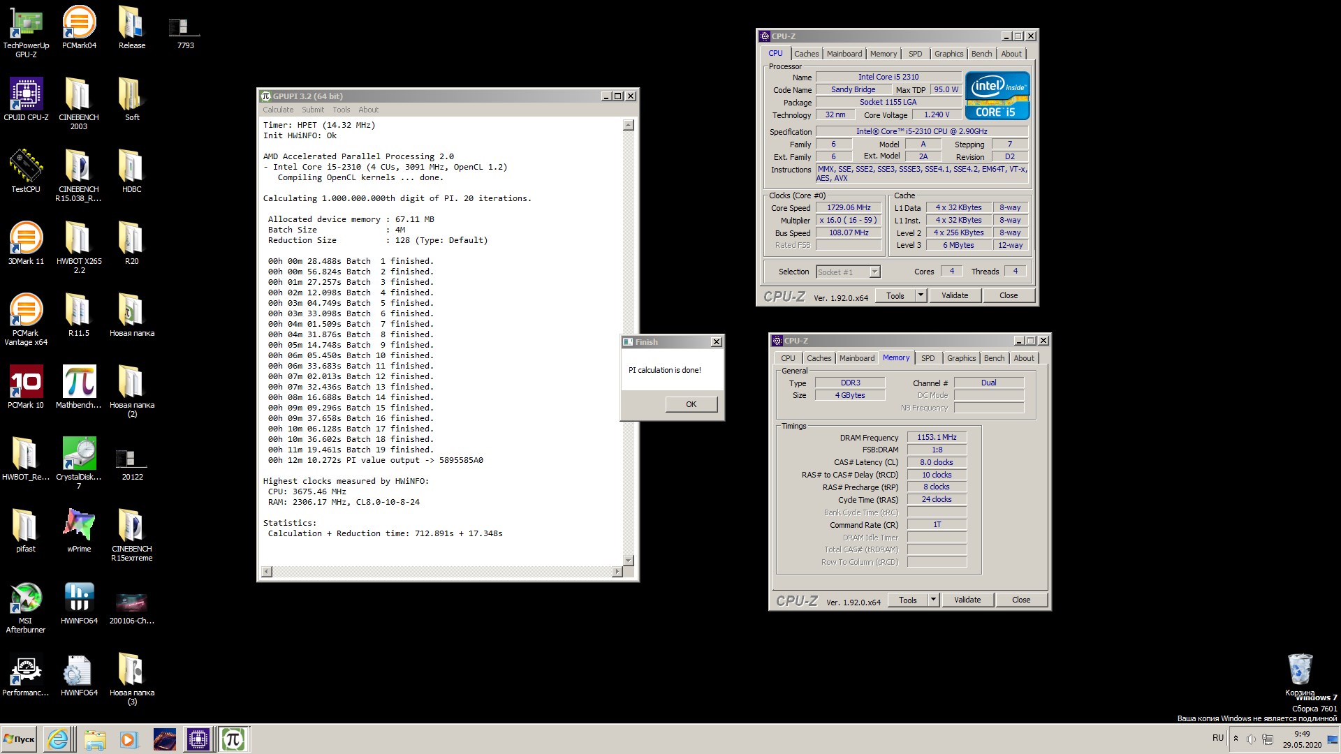Launch CrystalDiskMark 7 shortcut

[x=79, y=463]
